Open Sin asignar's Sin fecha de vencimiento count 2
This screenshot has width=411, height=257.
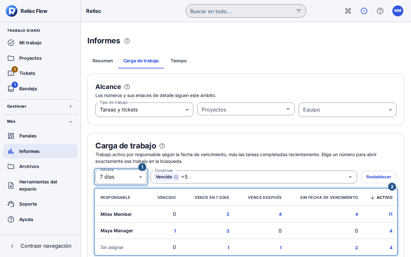(x=356, y=248)
